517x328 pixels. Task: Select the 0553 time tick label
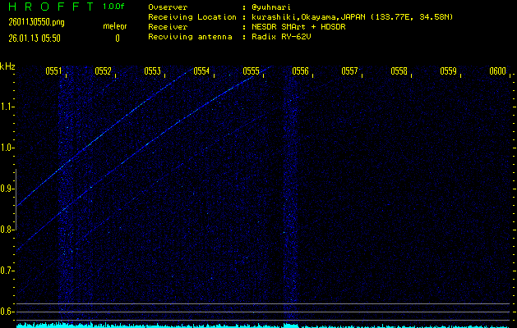[x=152, y=71]
